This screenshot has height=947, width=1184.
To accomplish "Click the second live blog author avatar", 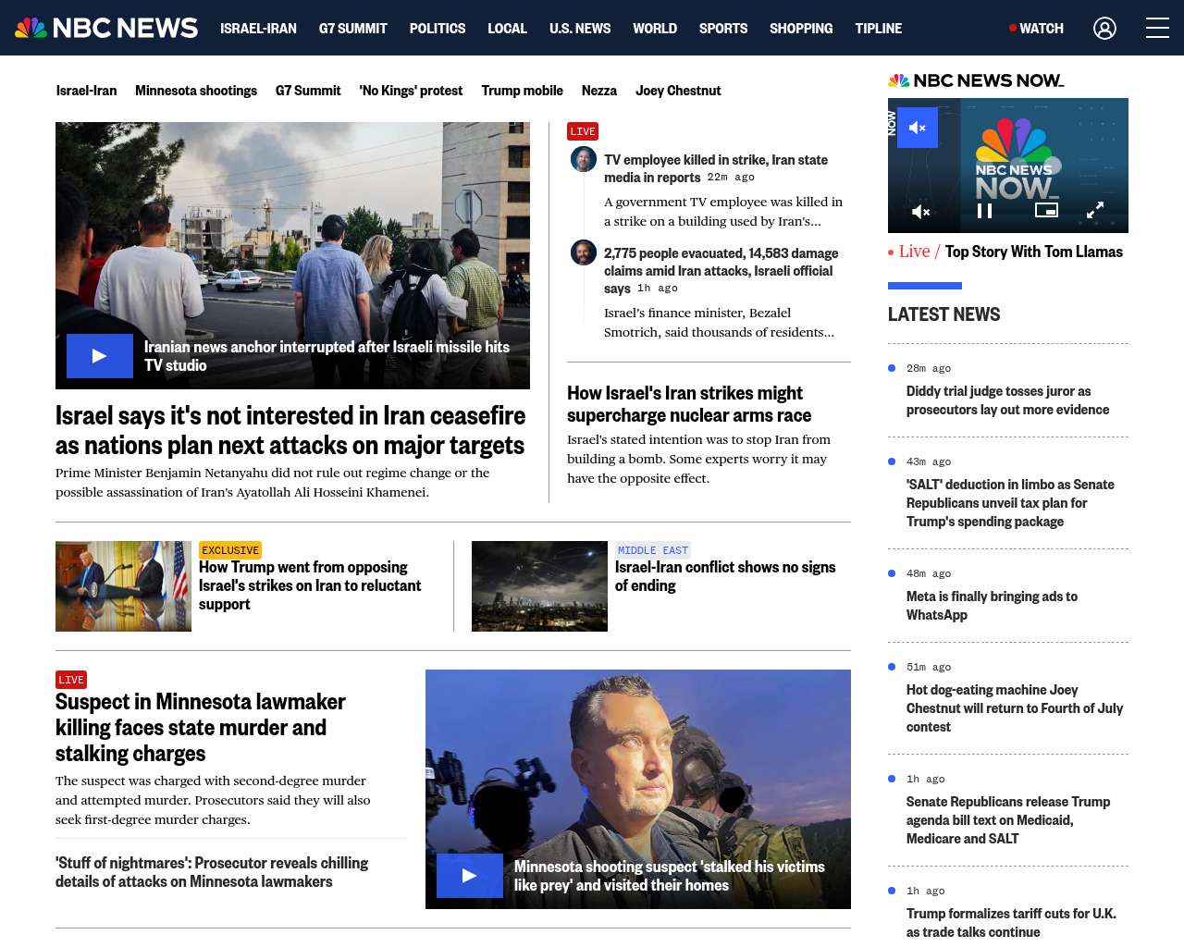I will tap(584, 252).
